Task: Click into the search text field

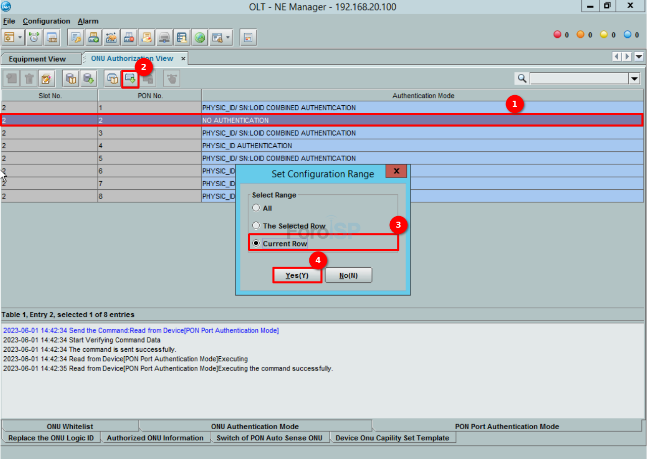Action: coord(578,78)
